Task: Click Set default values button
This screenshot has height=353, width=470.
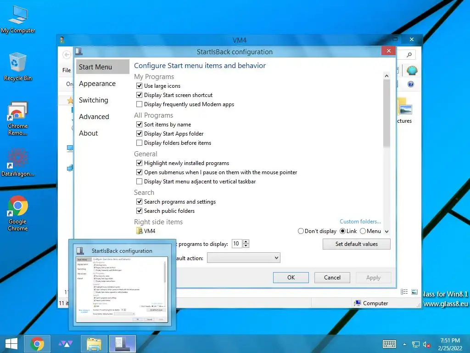Action: click(356, 244)
